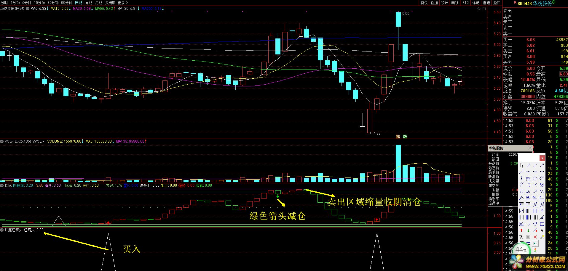Click the -自选 watchlist button
568x271 pixels.
click(x=486, y=3)
